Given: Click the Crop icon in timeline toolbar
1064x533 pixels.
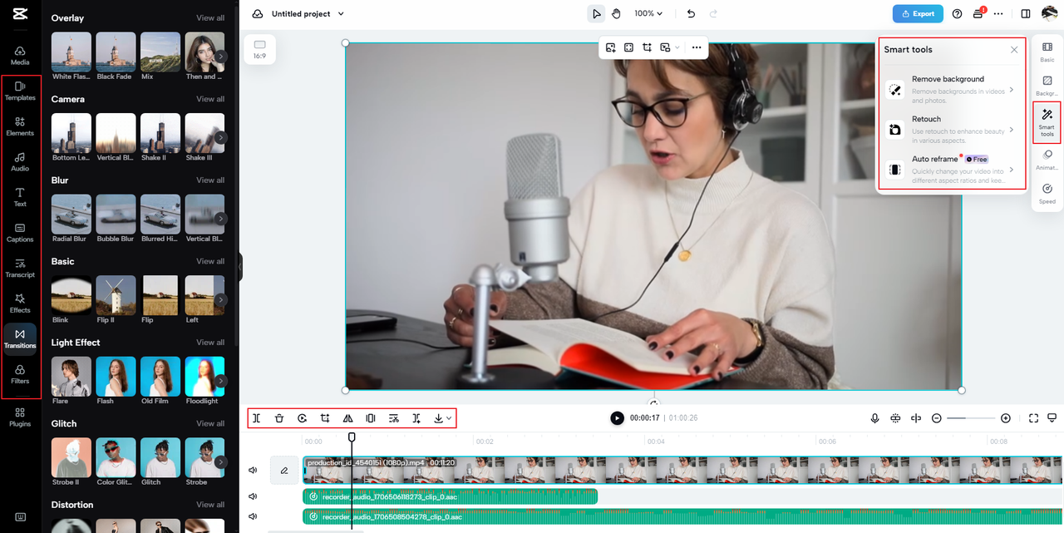Looking at the screenshot, I should pyautogui.click(x=325, y=418).
